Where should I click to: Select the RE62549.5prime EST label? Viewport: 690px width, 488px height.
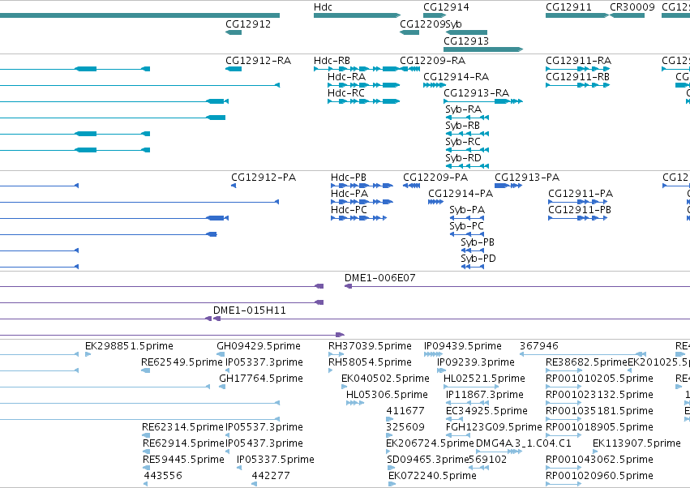click(x=182, y=362)
